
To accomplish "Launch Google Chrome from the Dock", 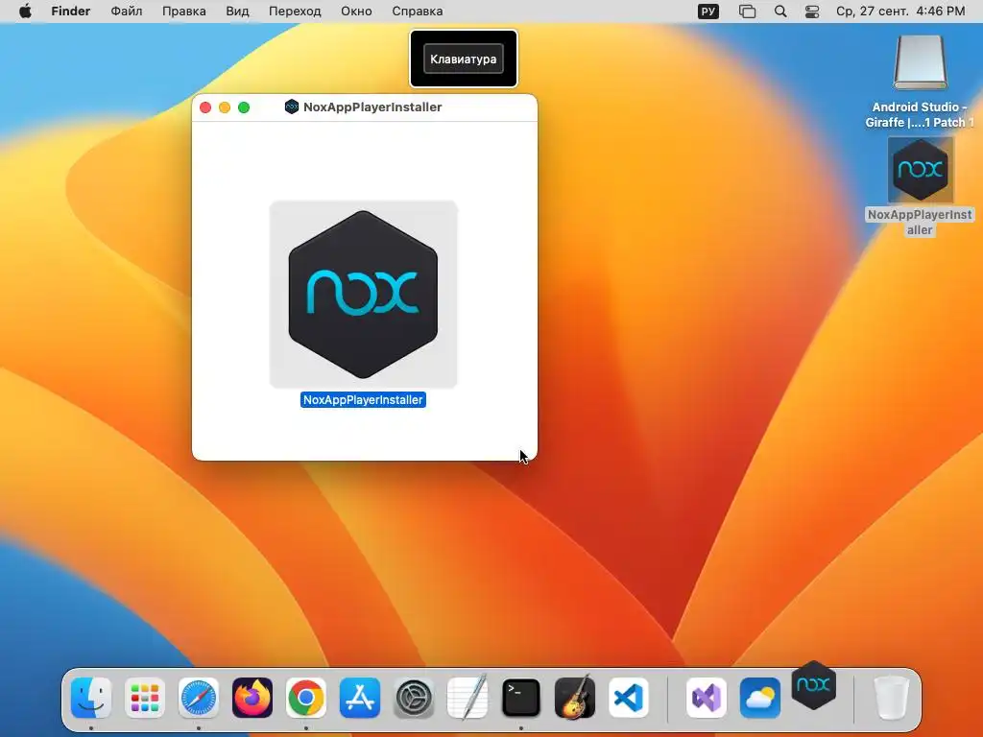I will coord(306,698).
